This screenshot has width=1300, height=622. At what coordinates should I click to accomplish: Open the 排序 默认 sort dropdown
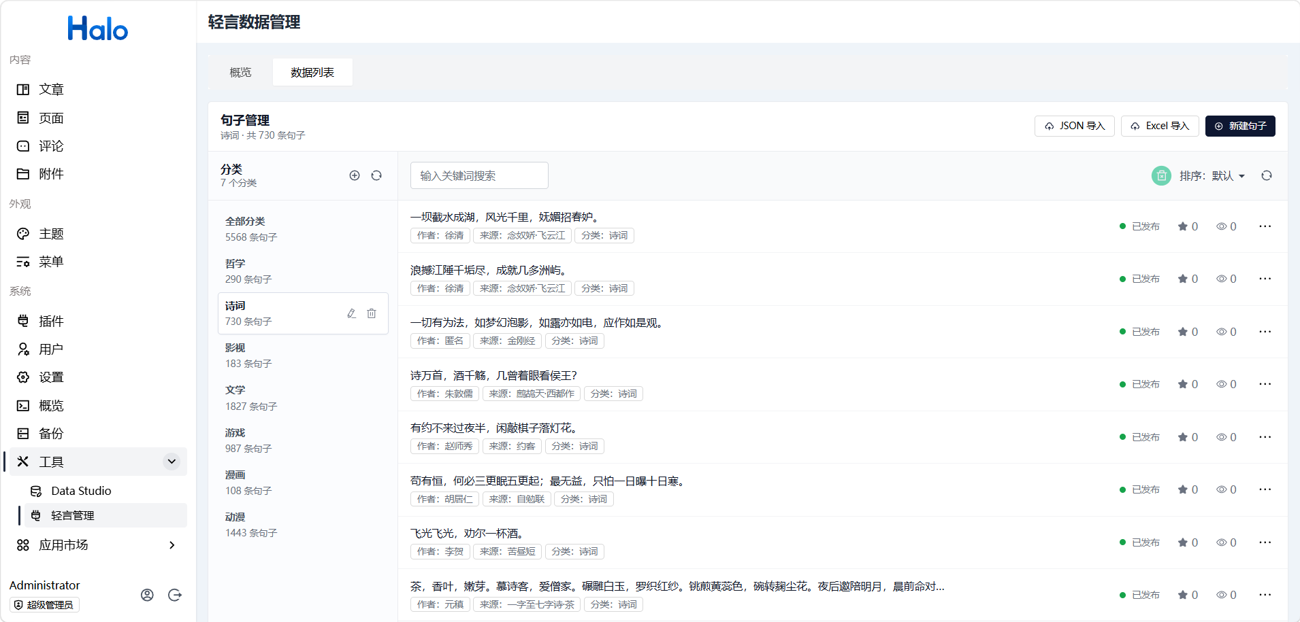[x=1212, y=175]
